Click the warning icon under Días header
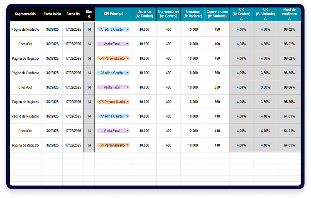This screenshot has height=198, width=311. (89, 17)
